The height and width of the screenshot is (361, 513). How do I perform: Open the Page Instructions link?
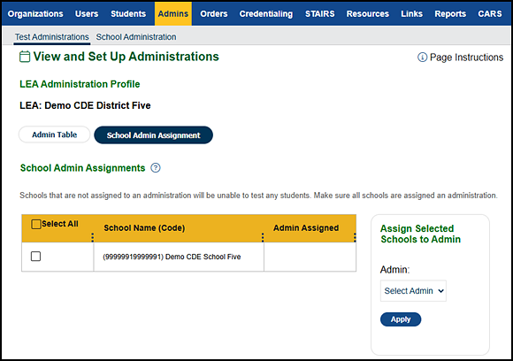[x=466, y=58]
